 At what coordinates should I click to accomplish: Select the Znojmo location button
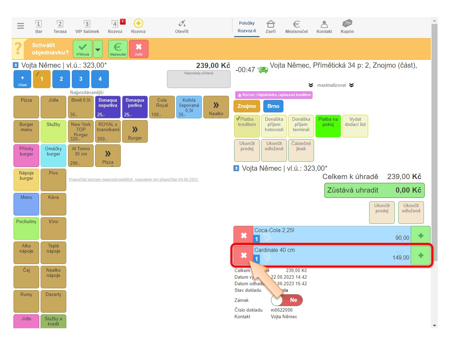[x=247, y=106]
